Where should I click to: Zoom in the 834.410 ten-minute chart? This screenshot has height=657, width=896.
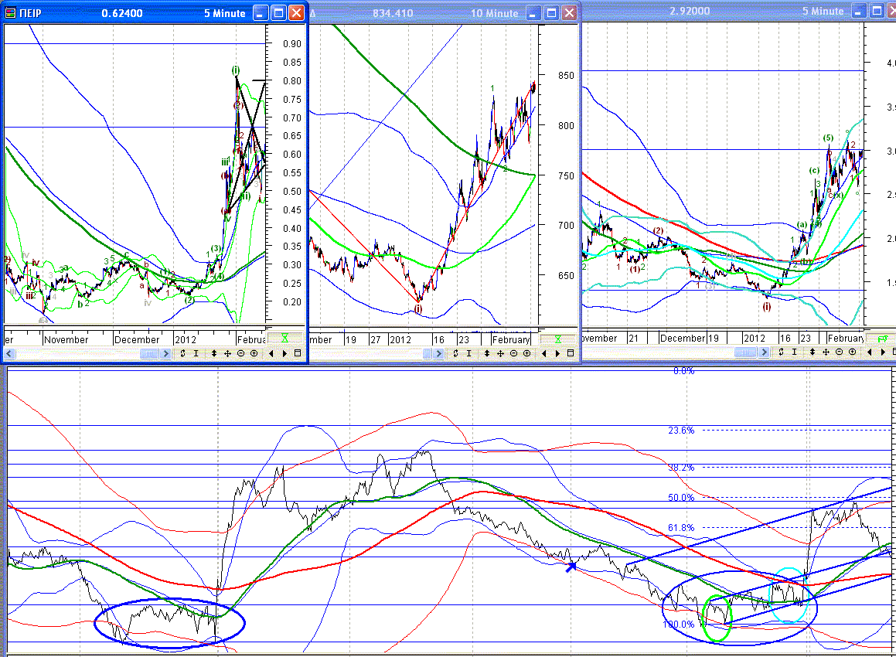coord(527,354)
